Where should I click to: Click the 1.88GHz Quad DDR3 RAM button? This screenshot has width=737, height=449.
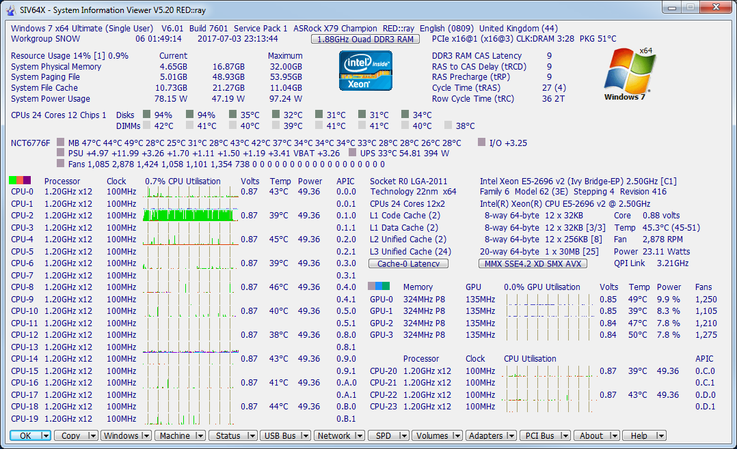(x=365, y=40)
